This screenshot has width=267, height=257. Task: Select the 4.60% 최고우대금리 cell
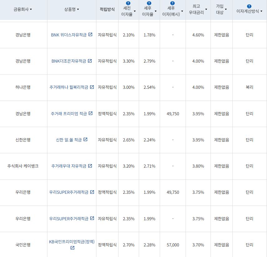coord(198,35)
